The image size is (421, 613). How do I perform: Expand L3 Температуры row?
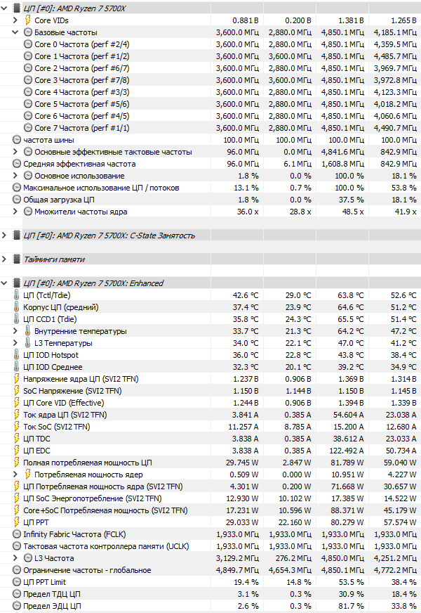[15, 343]
